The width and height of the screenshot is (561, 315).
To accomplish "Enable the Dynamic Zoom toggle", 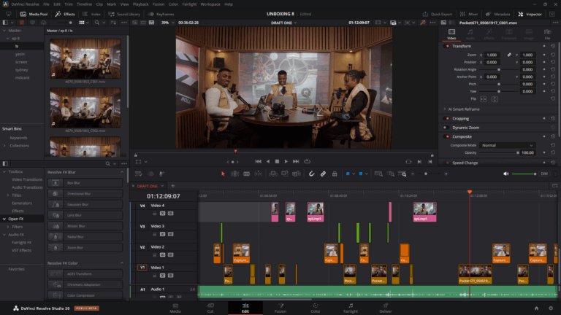I will pos(446,128).
